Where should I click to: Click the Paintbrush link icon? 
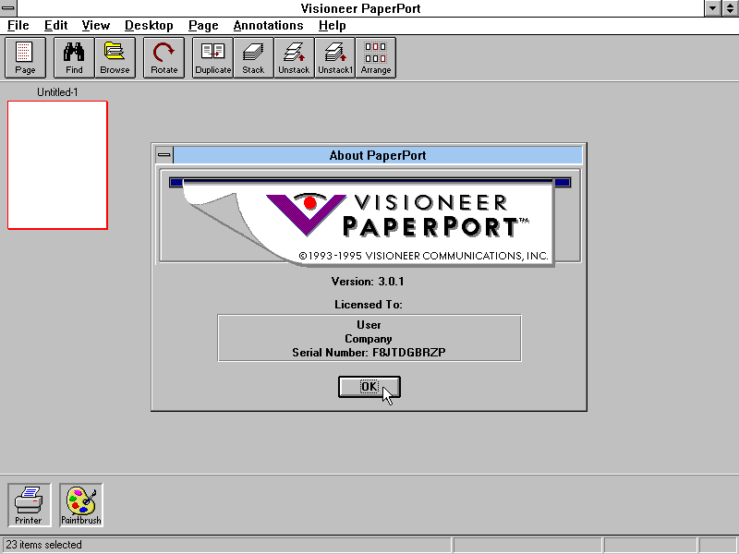click(81, 505)
